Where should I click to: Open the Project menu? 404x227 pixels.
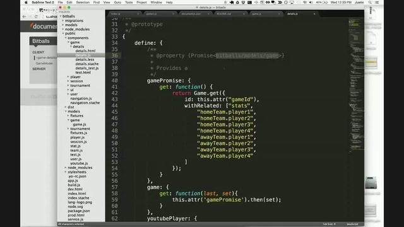[x=141, y=3]
